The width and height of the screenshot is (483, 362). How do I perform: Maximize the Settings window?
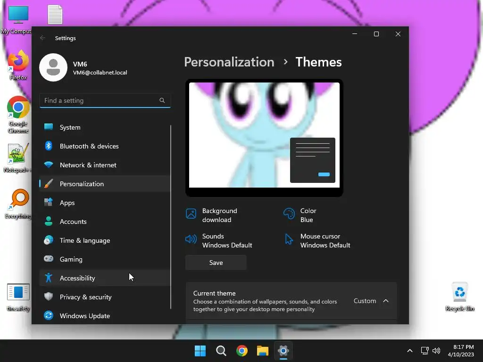pyautogui.click(x=376, y=34)
